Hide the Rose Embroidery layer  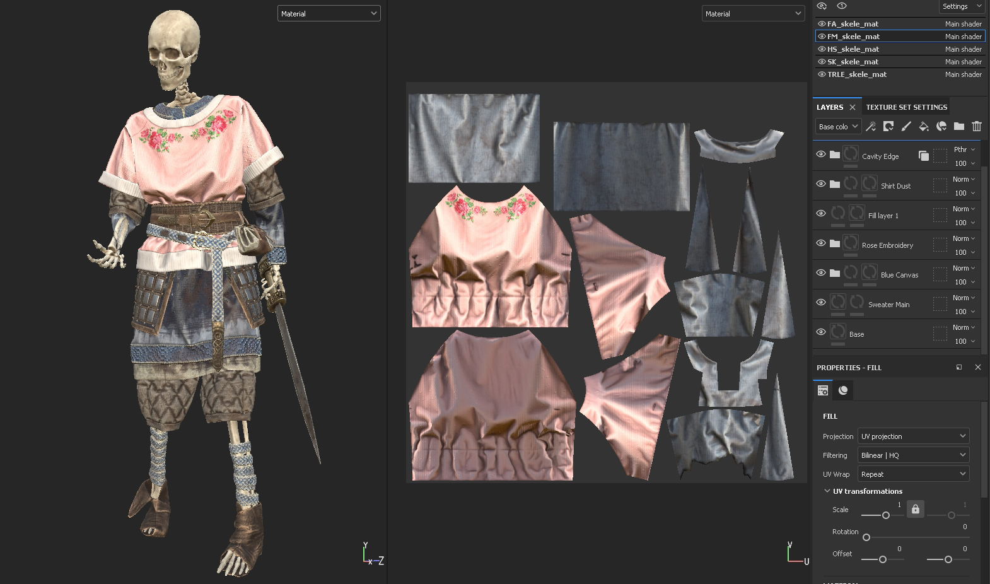click(821, 243)
